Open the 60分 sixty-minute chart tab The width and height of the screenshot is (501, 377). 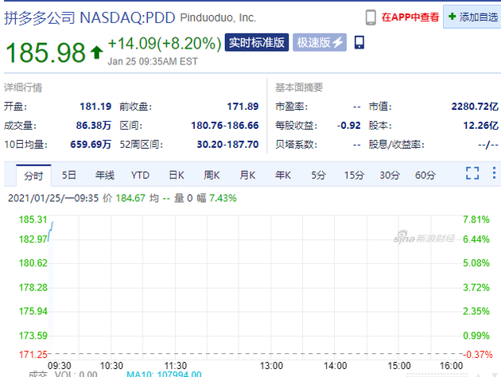pyautogui.click(x=425, y=175)
